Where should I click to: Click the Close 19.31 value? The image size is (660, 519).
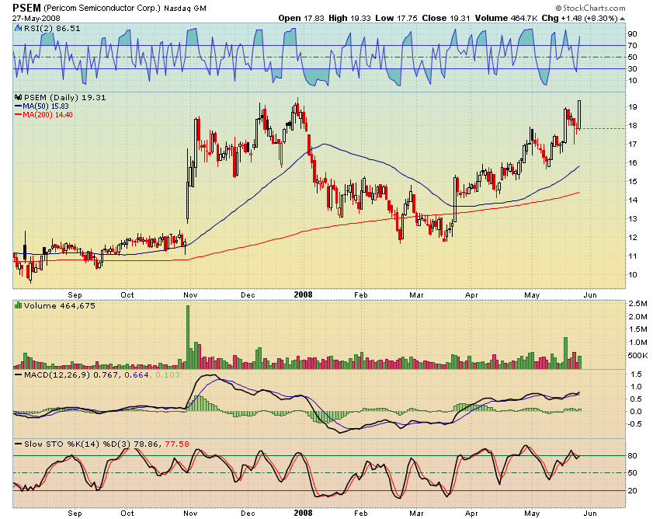coord(446,18)
